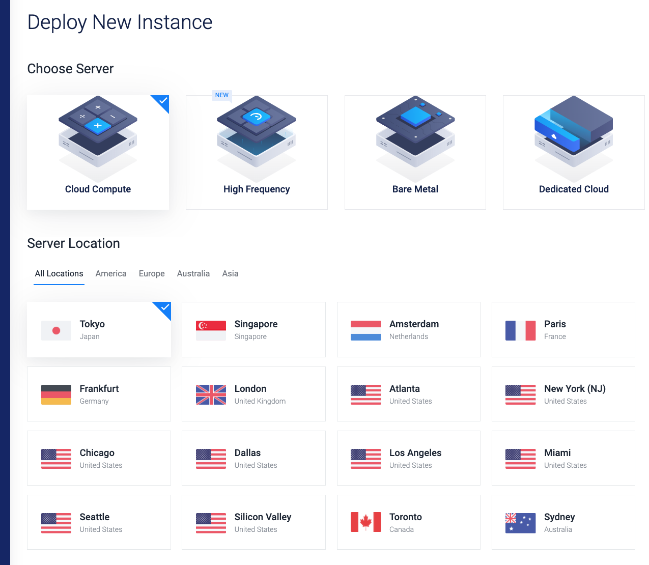
Task: Click the US flag for Silicon Valley
Action: click(211, 523)
